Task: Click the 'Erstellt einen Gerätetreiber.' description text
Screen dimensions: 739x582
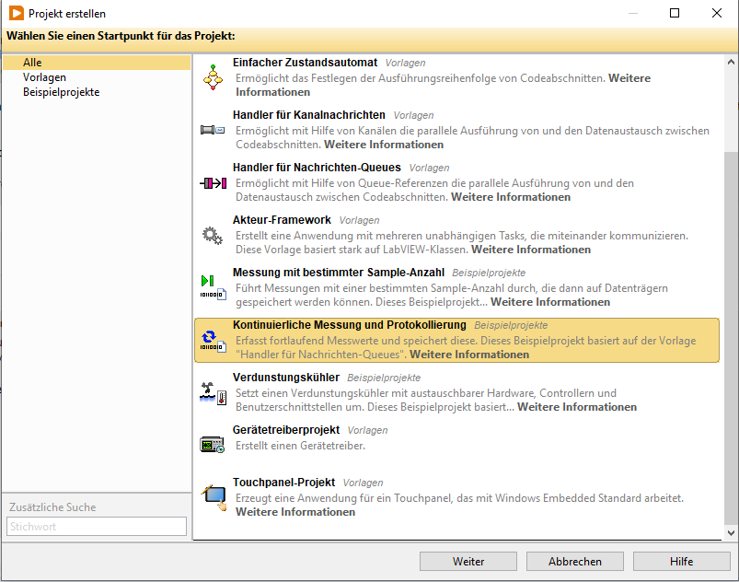Action: tap(300, 445)
